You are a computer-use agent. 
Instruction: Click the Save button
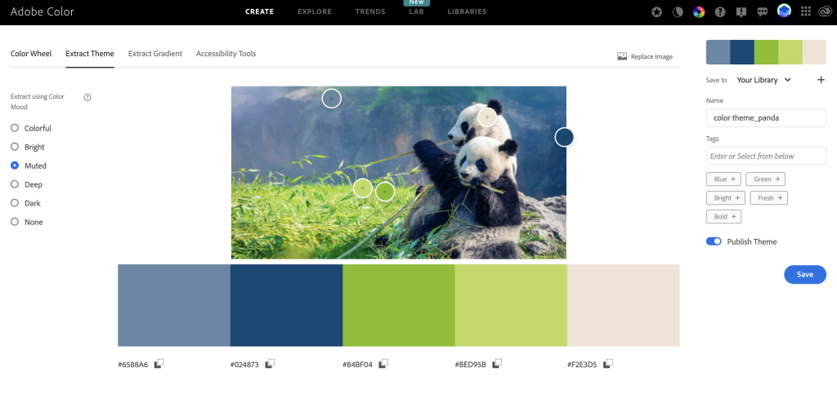[805, 274]
